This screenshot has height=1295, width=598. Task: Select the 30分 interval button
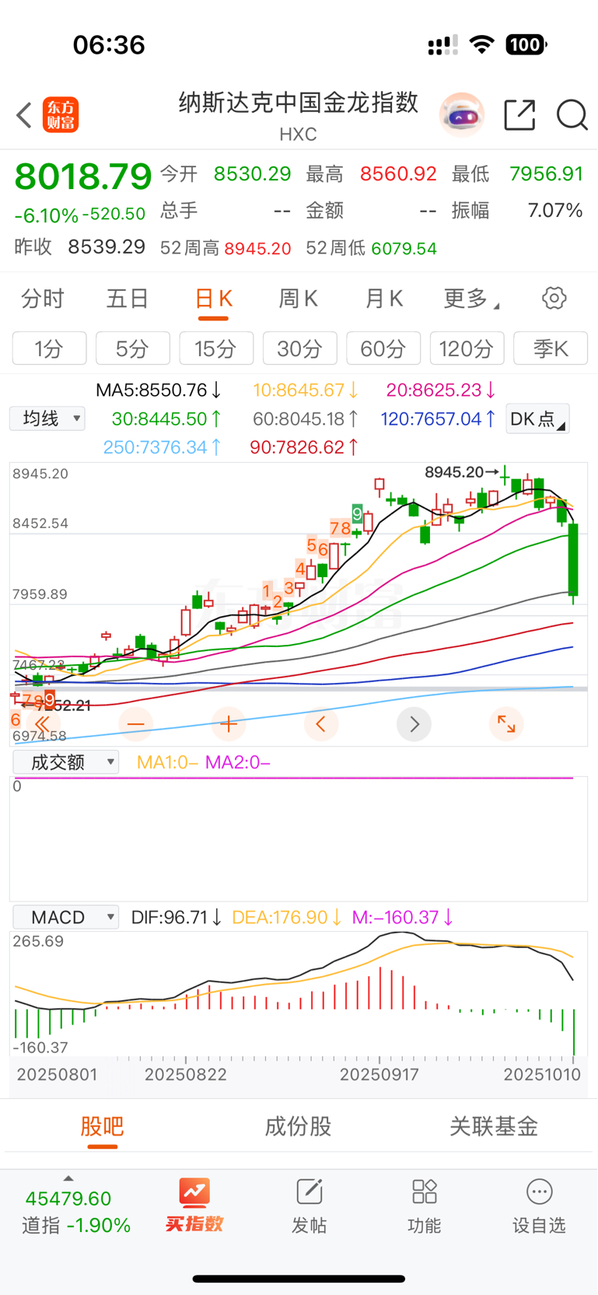coord(300,348)
